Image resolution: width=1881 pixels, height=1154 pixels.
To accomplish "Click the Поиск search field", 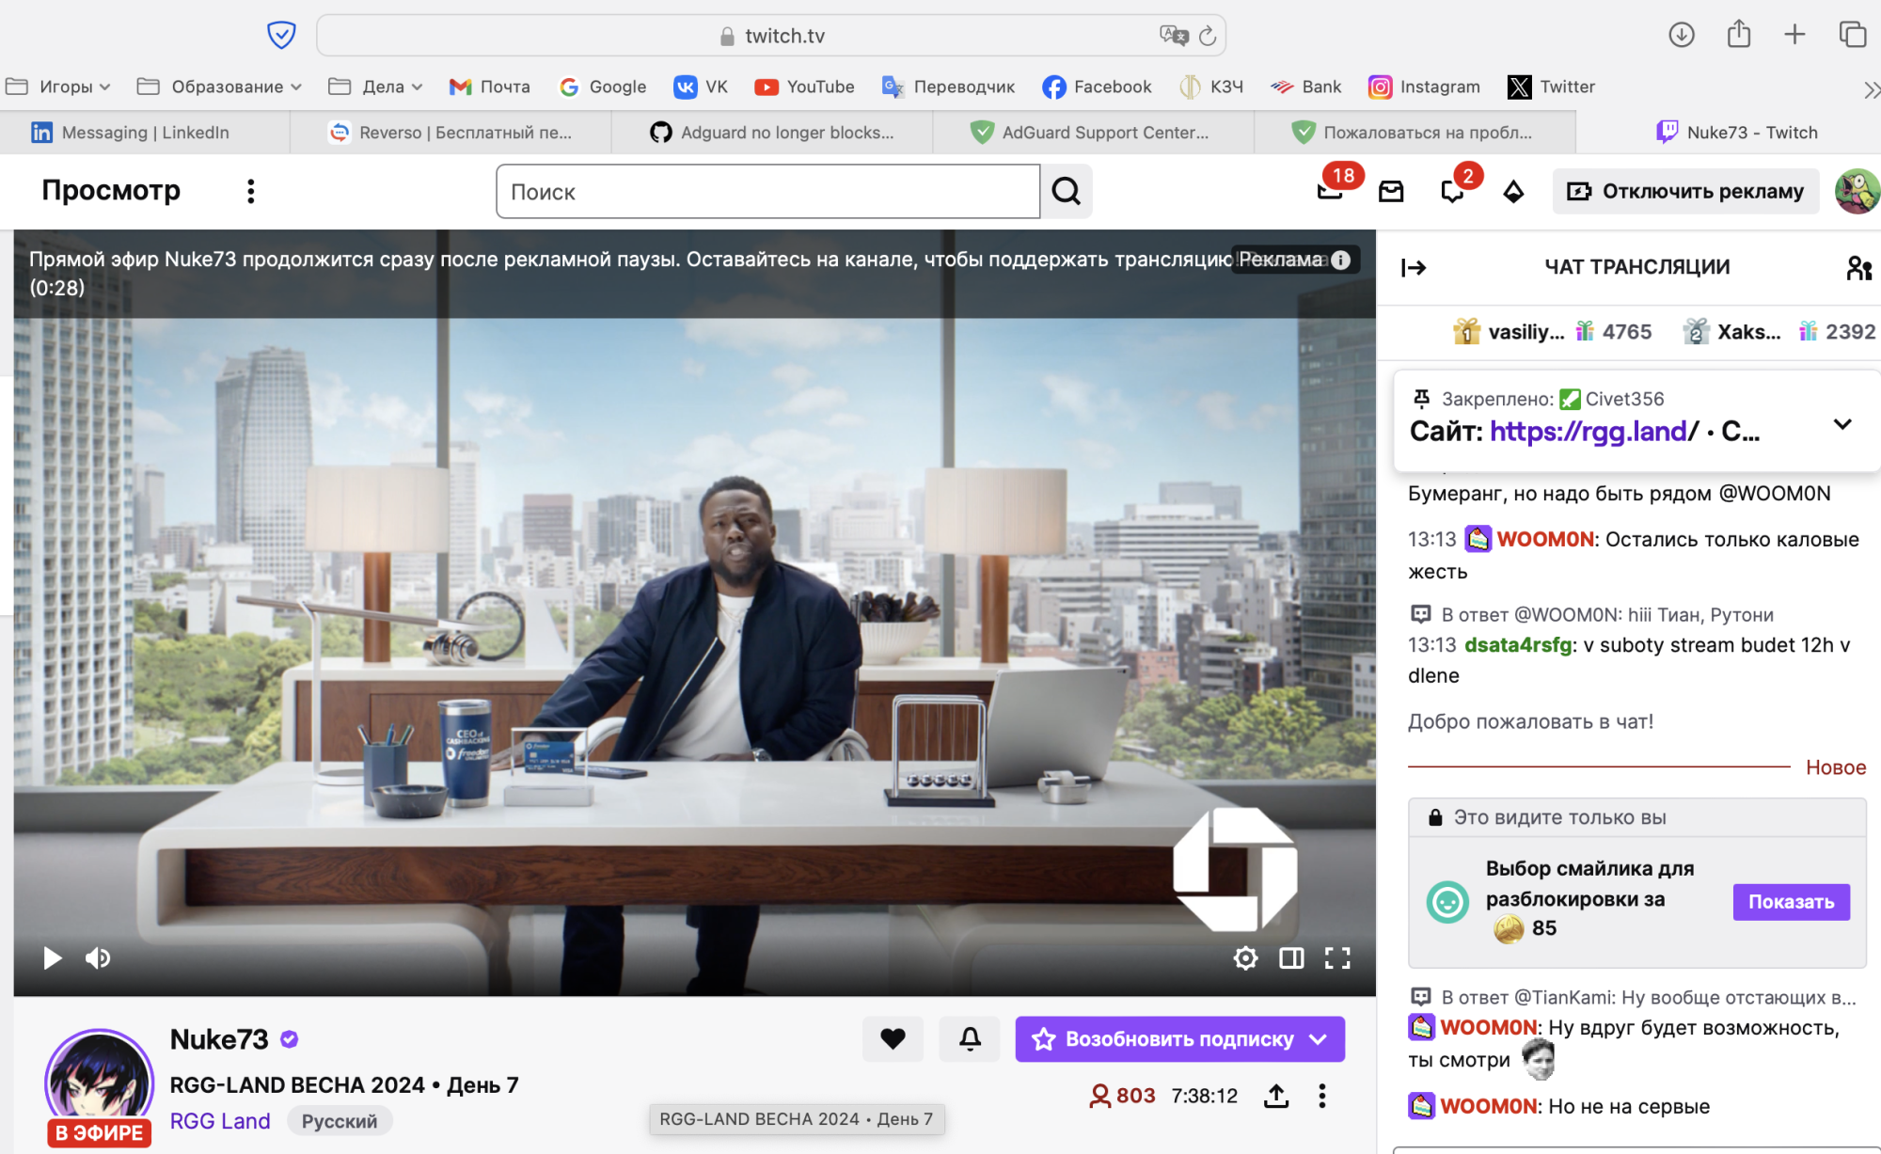I will click(x=767, y=191).
